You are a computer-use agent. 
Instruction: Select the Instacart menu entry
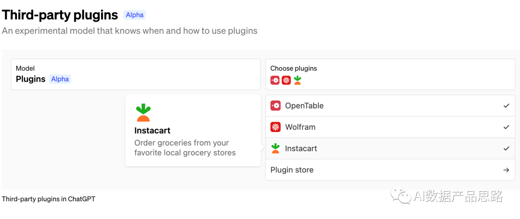pos(301,148)
